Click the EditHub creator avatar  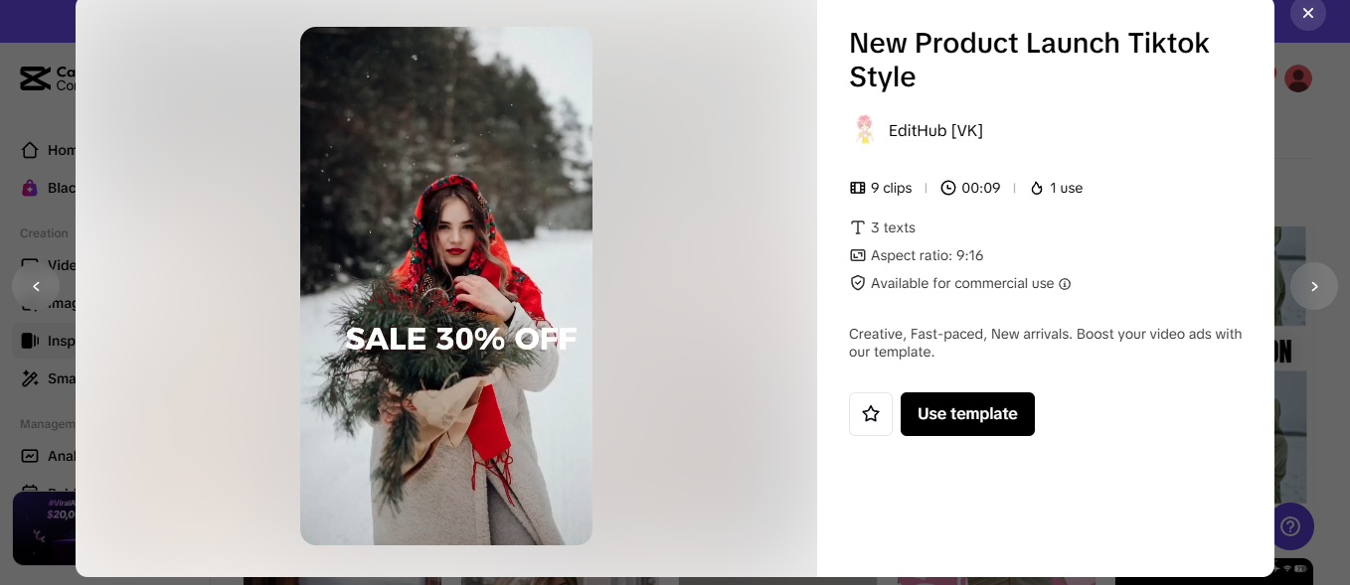(x=865, y=130)
